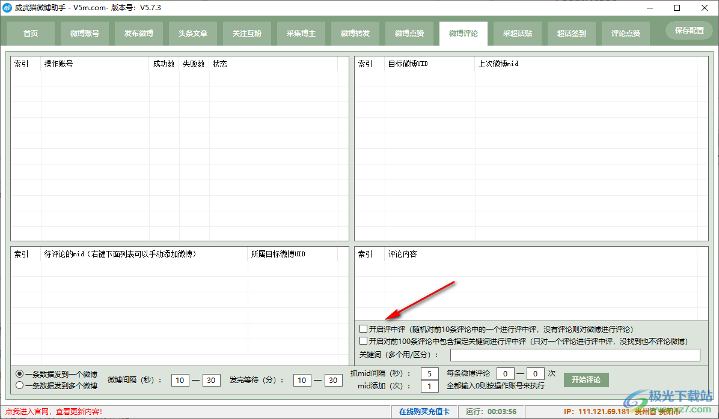Open the 评论点赞 tab
Screen dimensions: 719x419
[x=626, y=34]
